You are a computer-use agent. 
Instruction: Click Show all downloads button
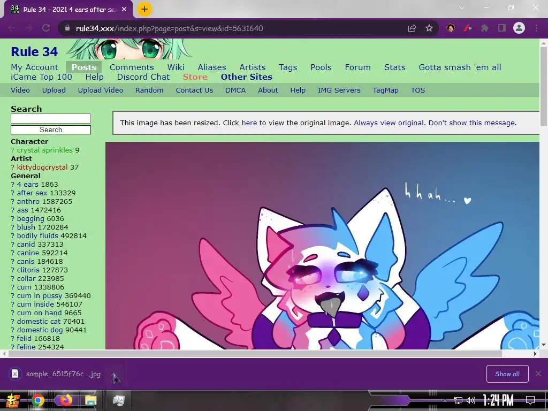(x=507, y=374)
